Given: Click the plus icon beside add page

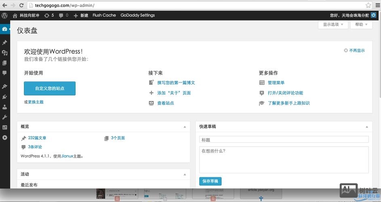Looking at the screenshot, I should coord(152,93).
